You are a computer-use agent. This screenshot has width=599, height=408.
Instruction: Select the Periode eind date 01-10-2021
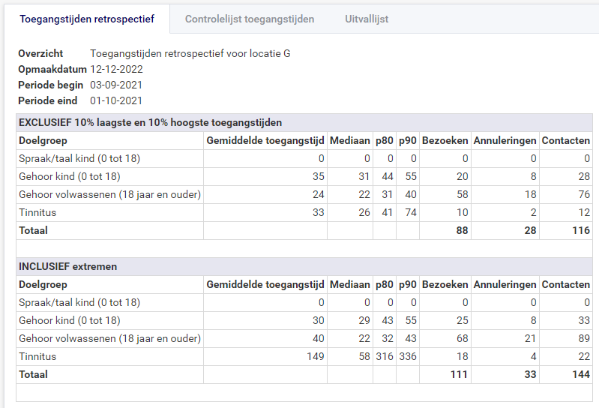pyautogui.click(x=116, y=100)
